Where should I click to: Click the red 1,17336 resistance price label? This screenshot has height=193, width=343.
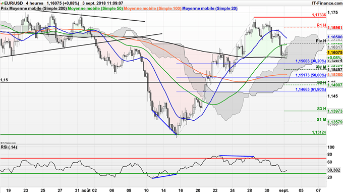tap(319, 15)
